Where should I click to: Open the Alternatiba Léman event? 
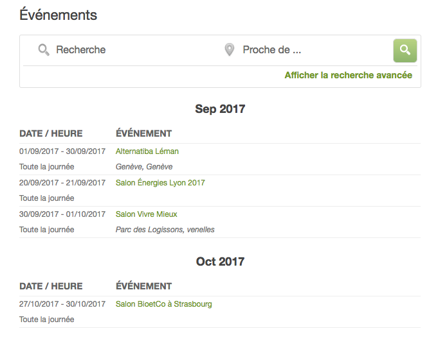147,151
